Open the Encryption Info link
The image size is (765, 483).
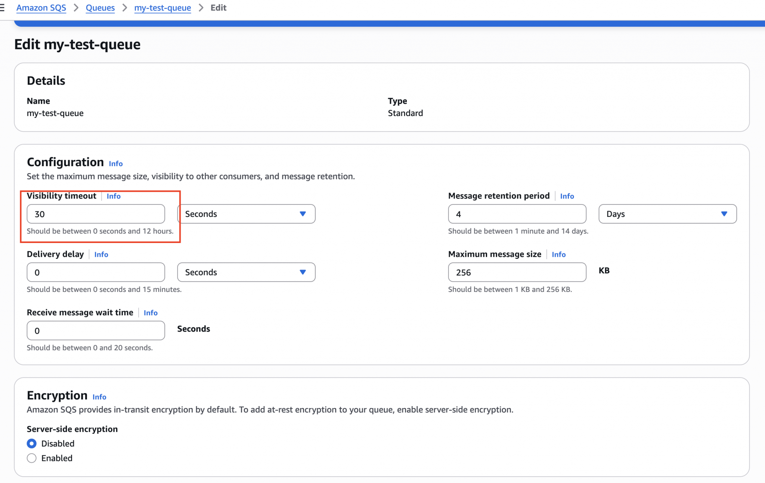pyautogui.click(x=99, y=397)
